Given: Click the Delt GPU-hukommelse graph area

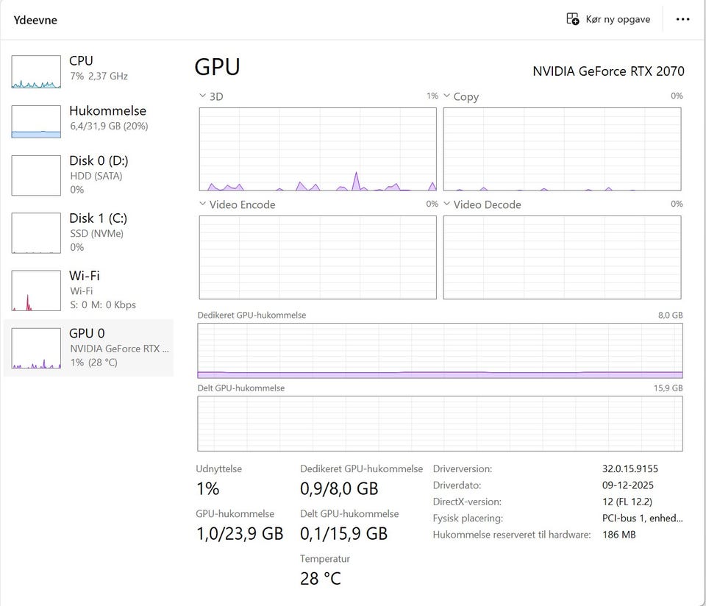Looking at the screenshot, I should point(440,424).
